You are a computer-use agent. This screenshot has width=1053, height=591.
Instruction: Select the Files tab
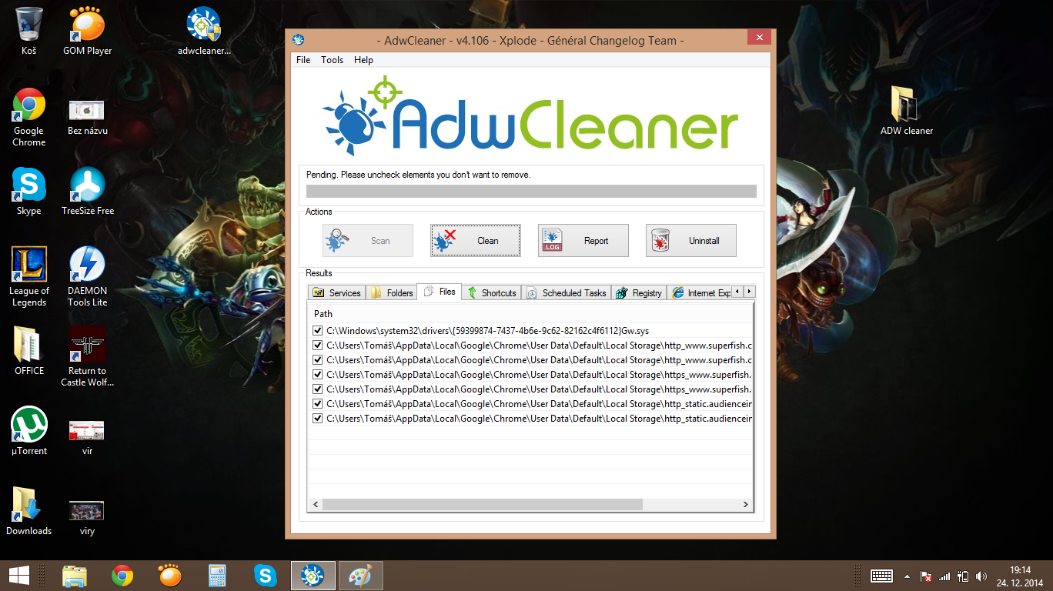click(x=439, y=292)
